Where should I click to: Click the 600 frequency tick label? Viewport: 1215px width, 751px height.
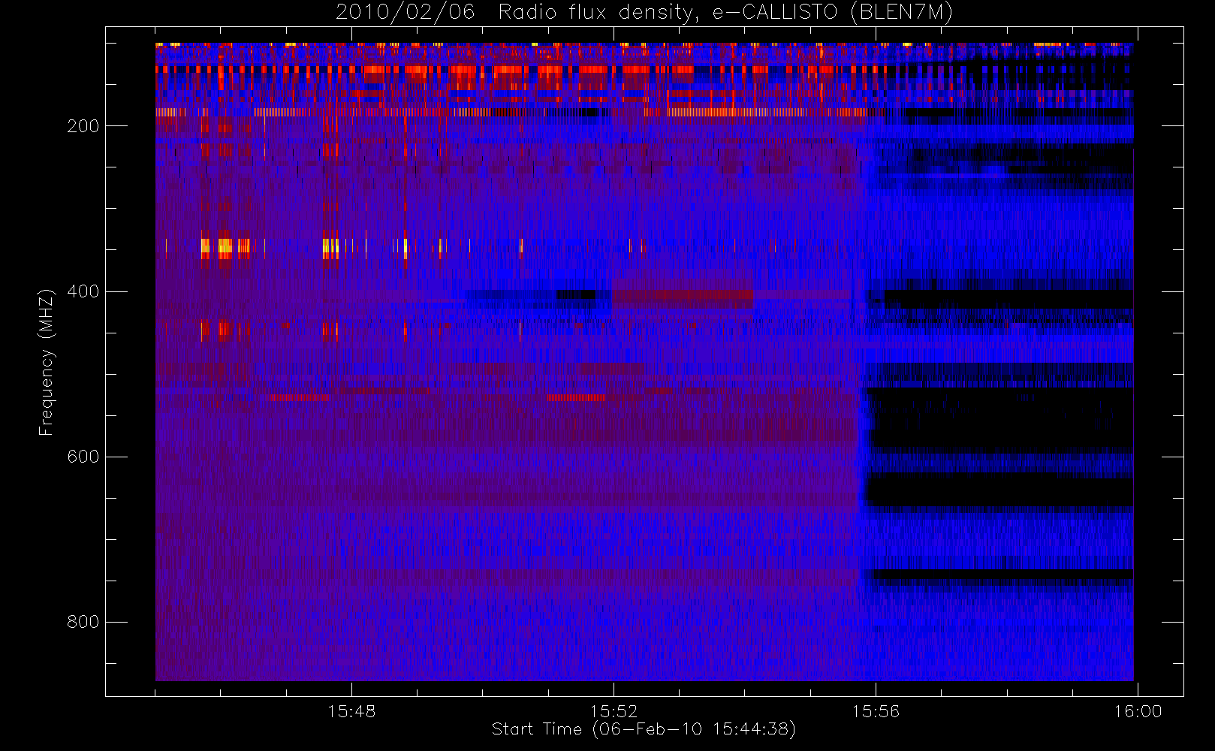83,457
